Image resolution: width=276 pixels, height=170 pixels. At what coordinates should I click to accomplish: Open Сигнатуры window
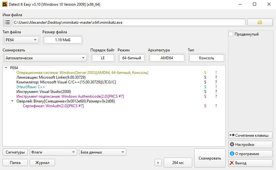pos(15,152)
